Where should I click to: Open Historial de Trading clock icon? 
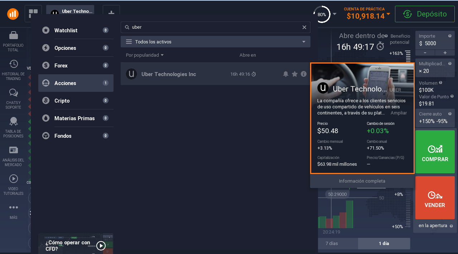point(14,64)
